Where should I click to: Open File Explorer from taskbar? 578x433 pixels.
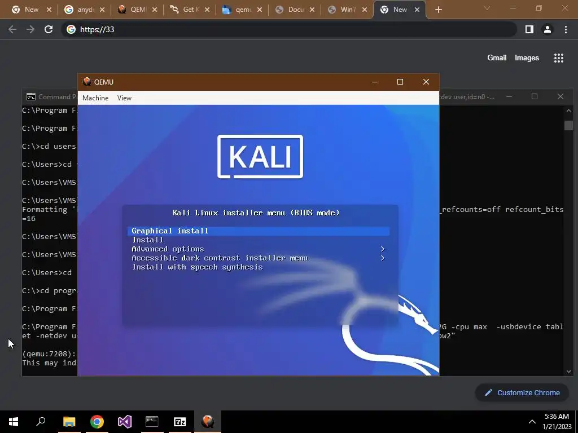click(69, 422)
